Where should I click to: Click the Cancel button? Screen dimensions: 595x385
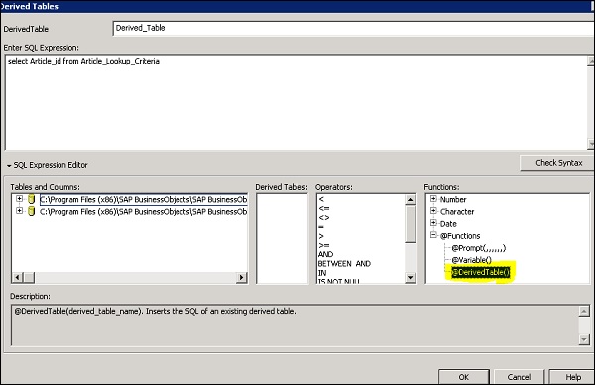coord(519,377)
